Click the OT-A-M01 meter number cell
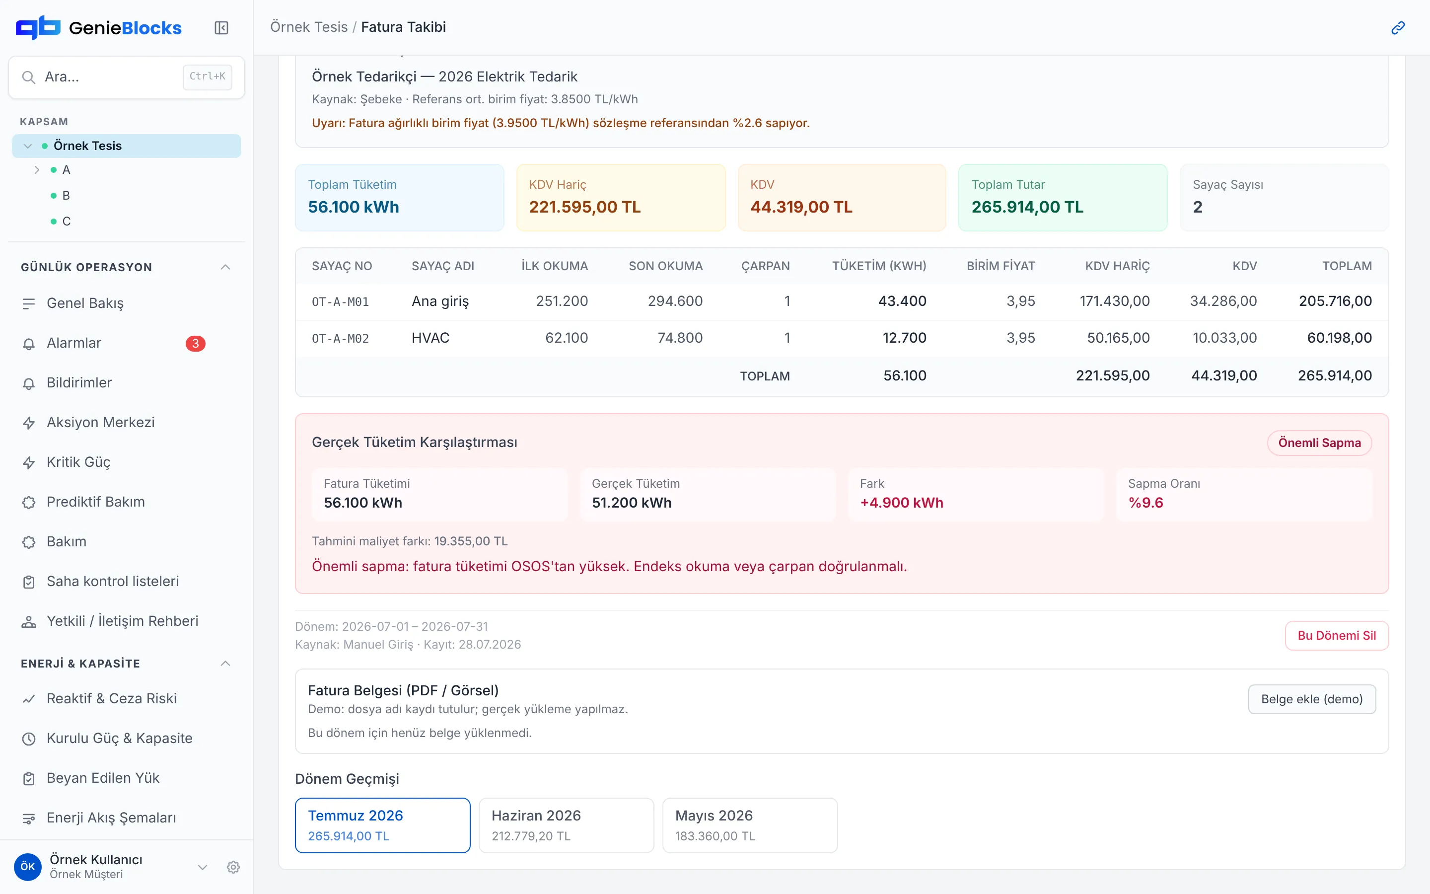 pos(340,301)
